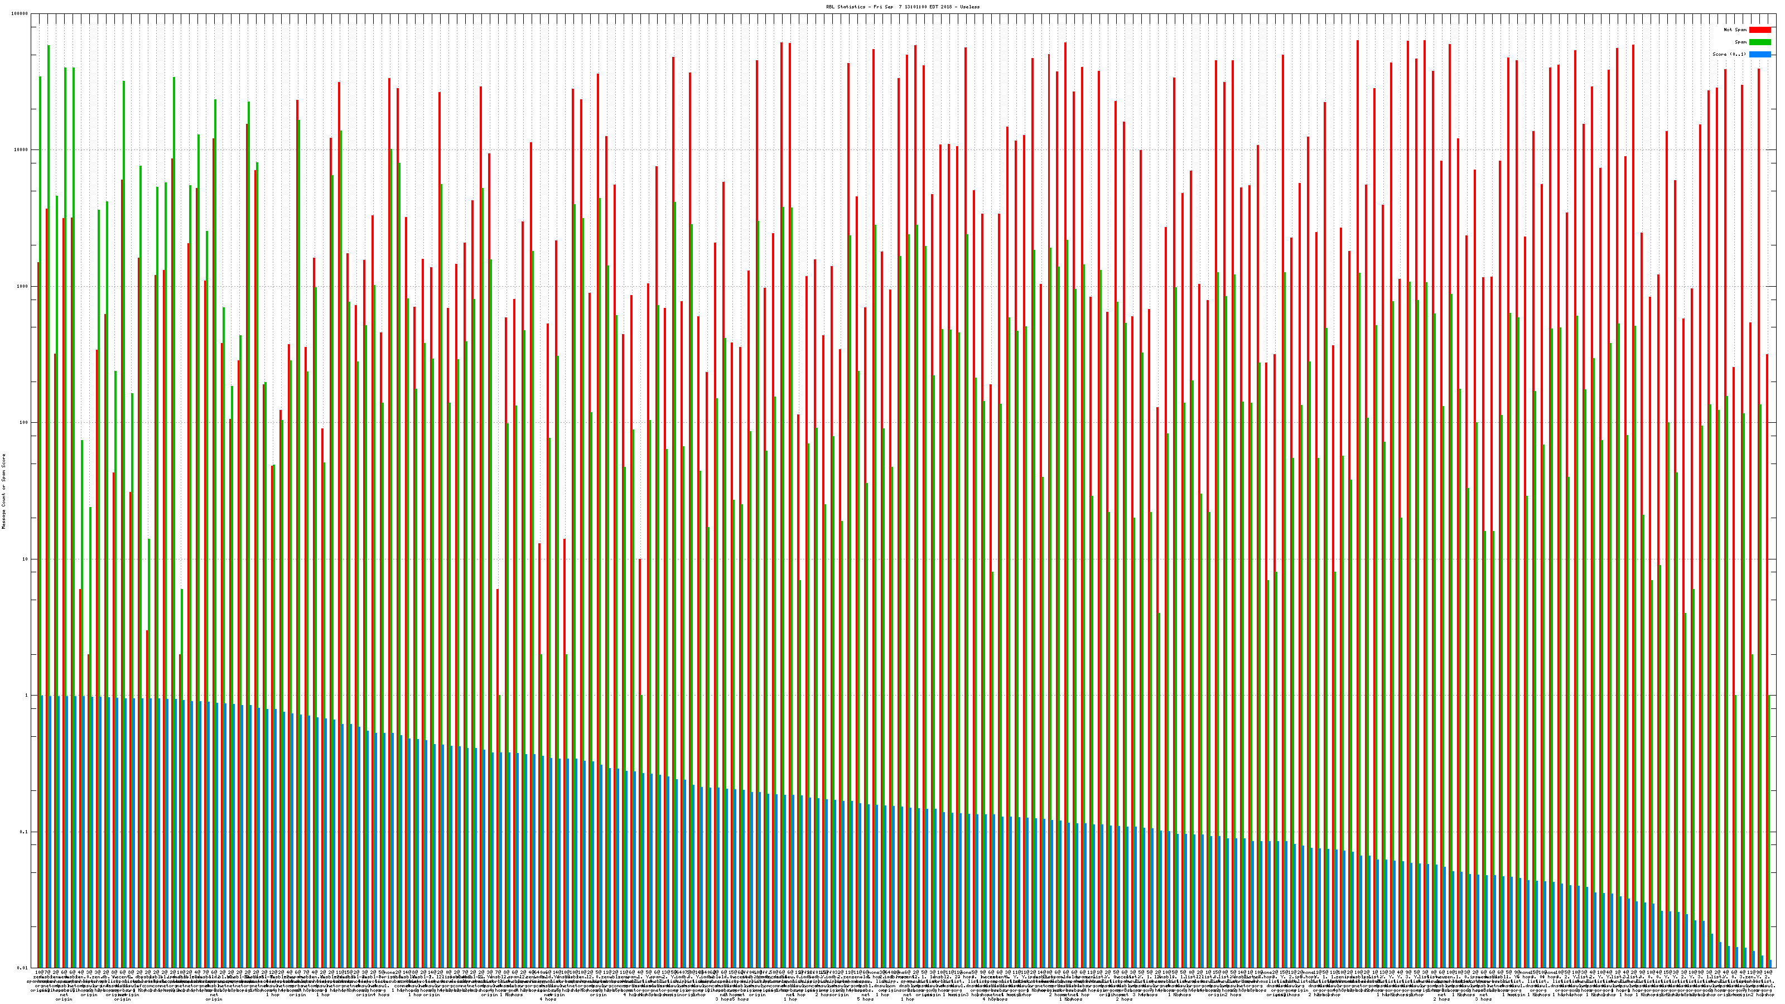Click the red Not Spam legend swatch
Screen dimensions: 1785x1004
tap(1759, 30)
